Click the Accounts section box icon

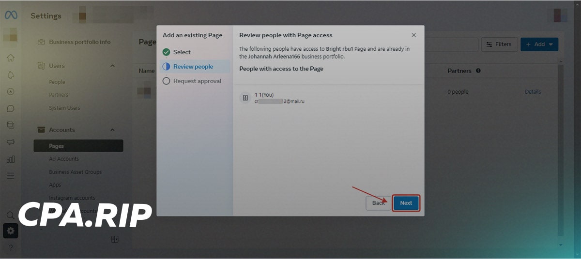point(41,130)
